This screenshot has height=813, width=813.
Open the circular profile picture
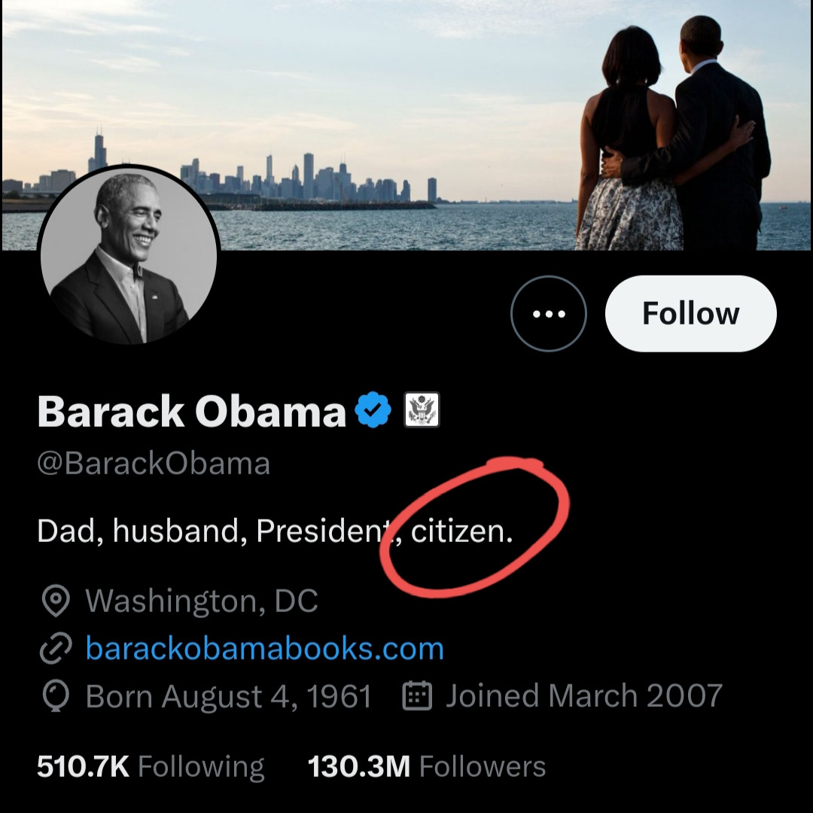[128, 256]
